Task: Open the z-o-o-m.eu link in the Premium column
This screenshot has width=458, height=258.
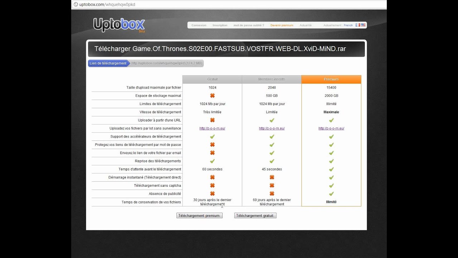Action: [331, 128]
